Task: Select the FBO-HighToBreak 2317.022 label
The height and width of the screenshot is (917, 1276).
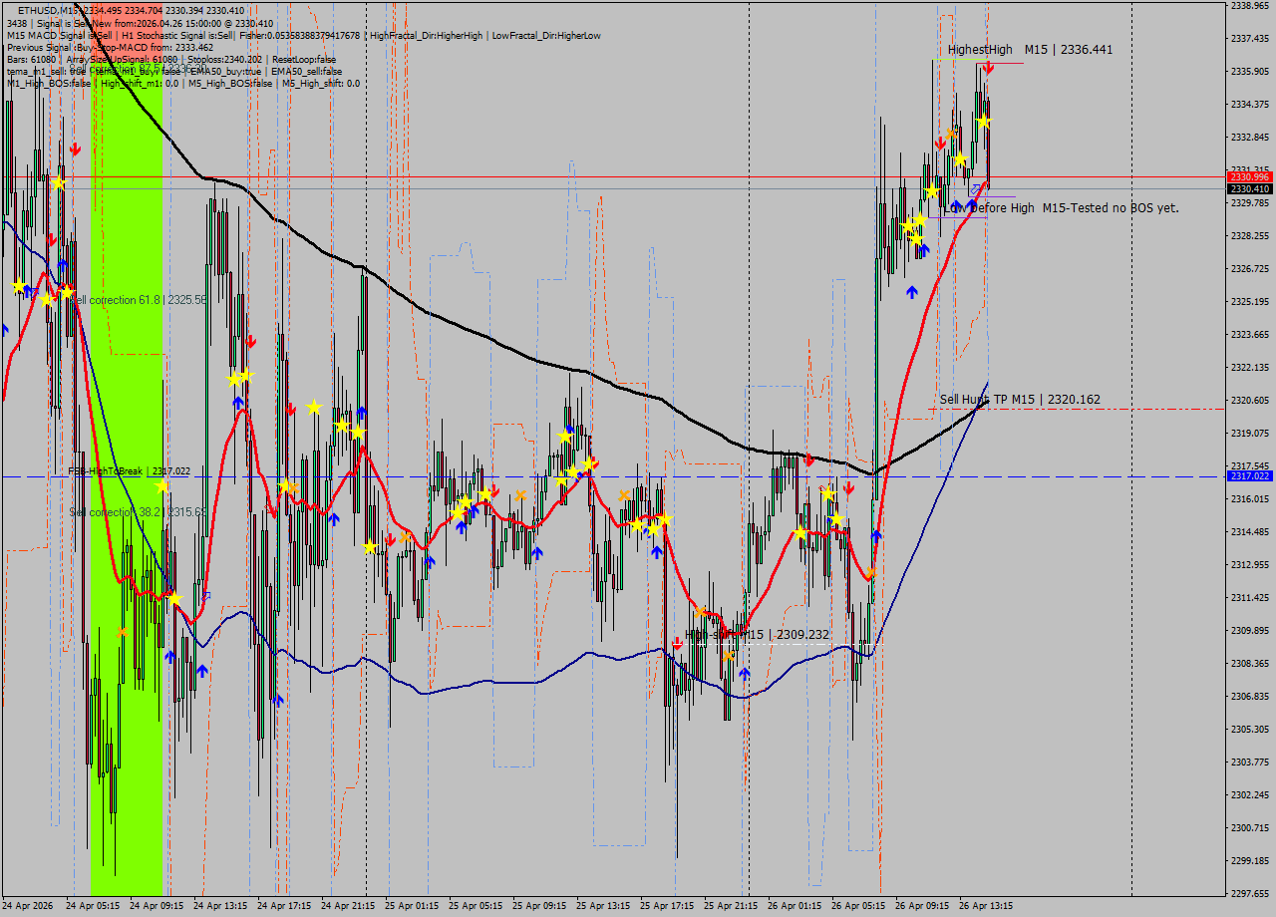Action: [129, 470]
